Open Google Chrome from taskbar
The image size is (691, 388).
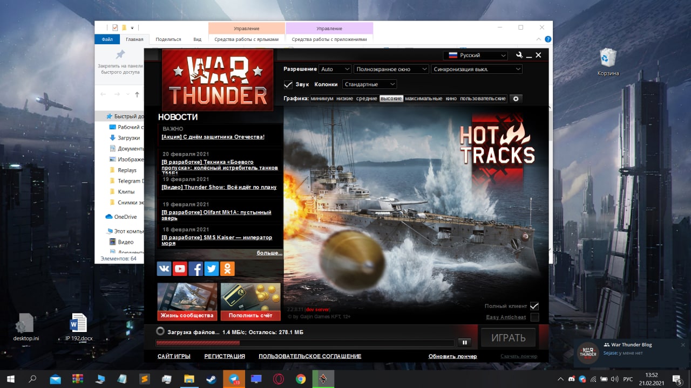pos(301,379)
